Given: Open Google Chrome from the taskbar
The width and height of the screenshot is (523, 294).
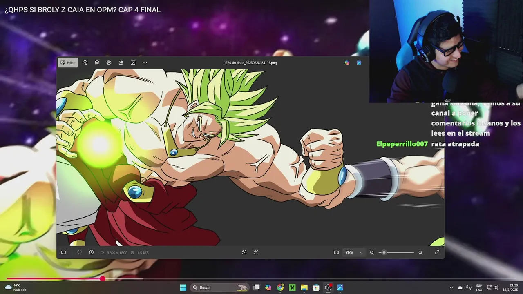Looking at the screenshot, I should [x=280, y=287].
